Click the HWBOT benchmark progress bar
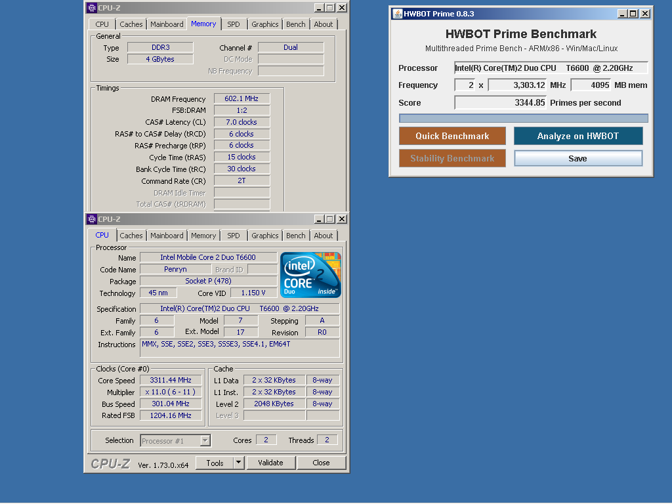The width and height of the screenshot is (672, 504). (523, 118)
